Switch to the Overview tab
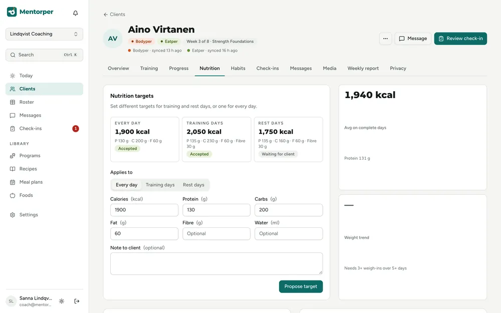The width and height of the screenshot is (501, 313). coord(118,68)
